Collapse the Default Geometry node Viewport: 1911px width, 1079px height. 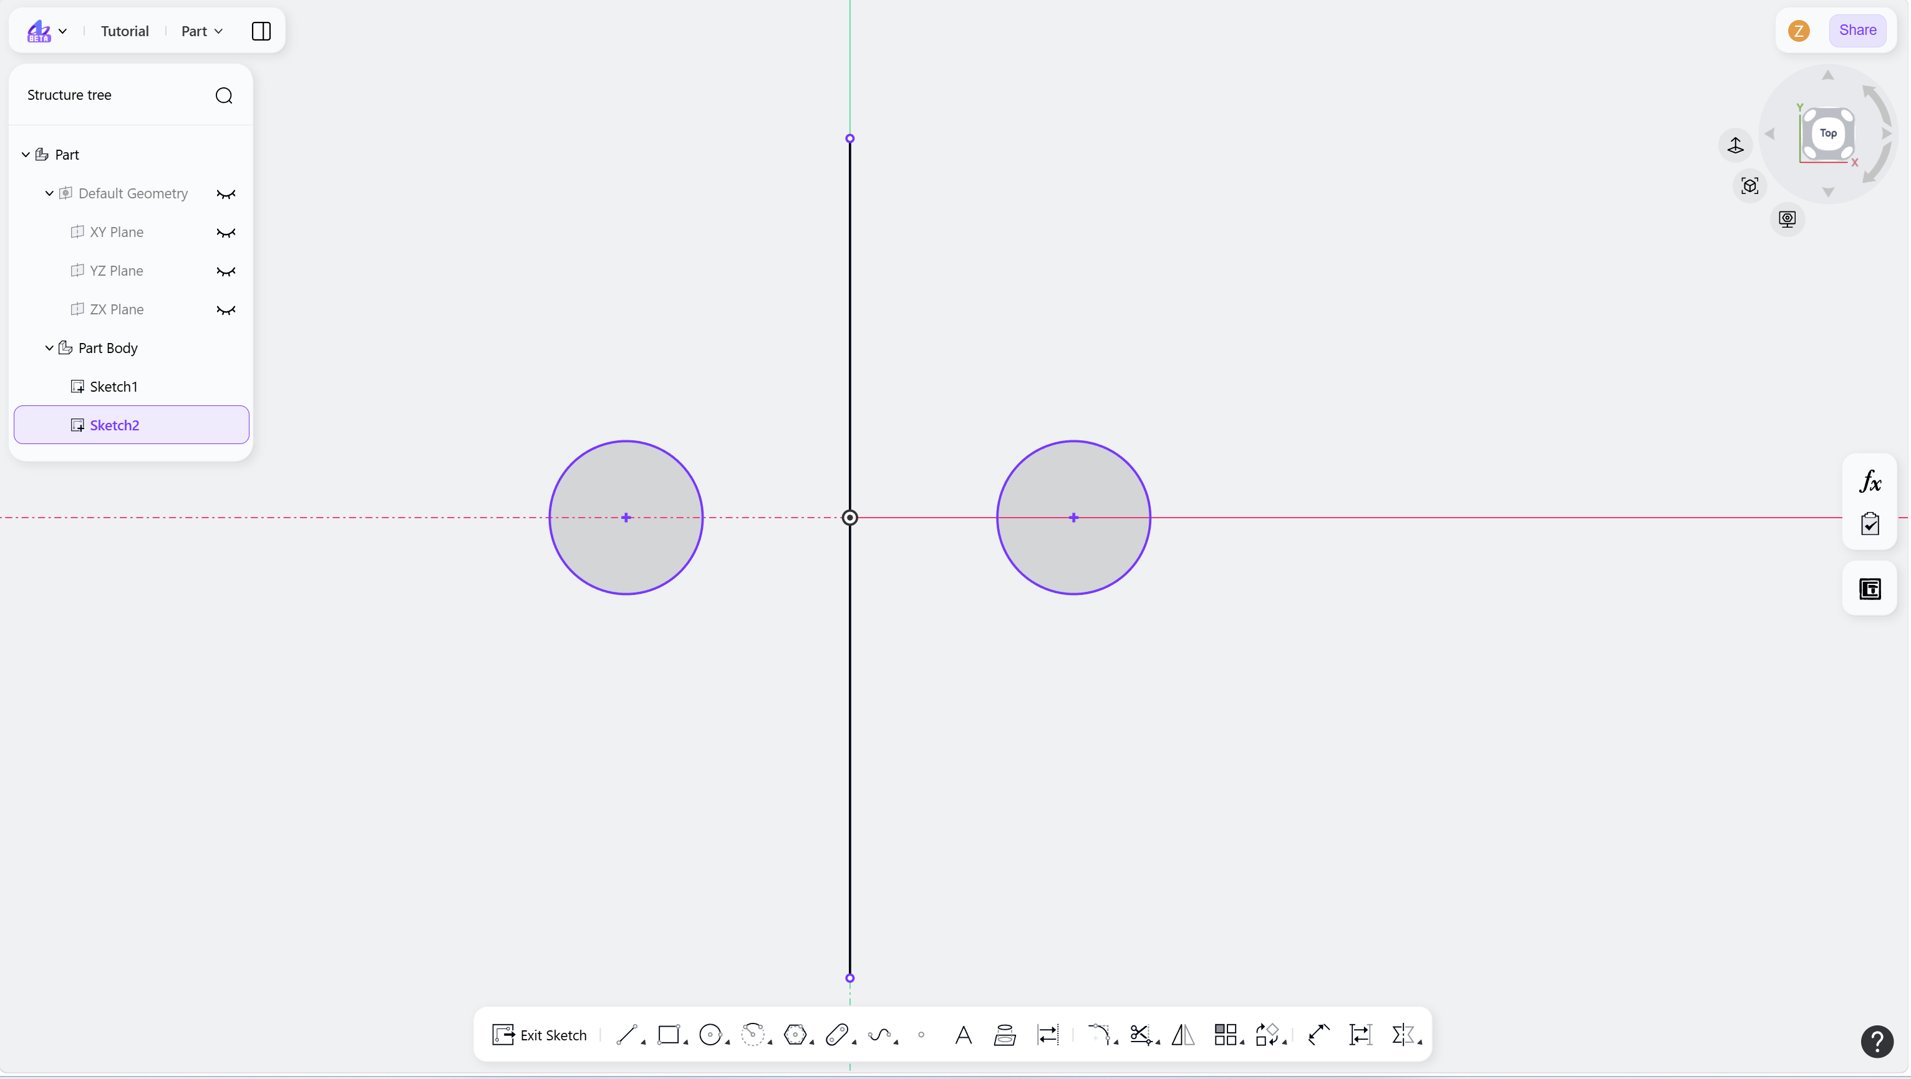[x=50, y=193]
